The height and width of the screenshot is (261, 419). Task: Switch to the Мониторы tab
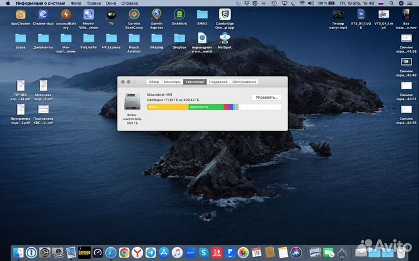(172, 82)
